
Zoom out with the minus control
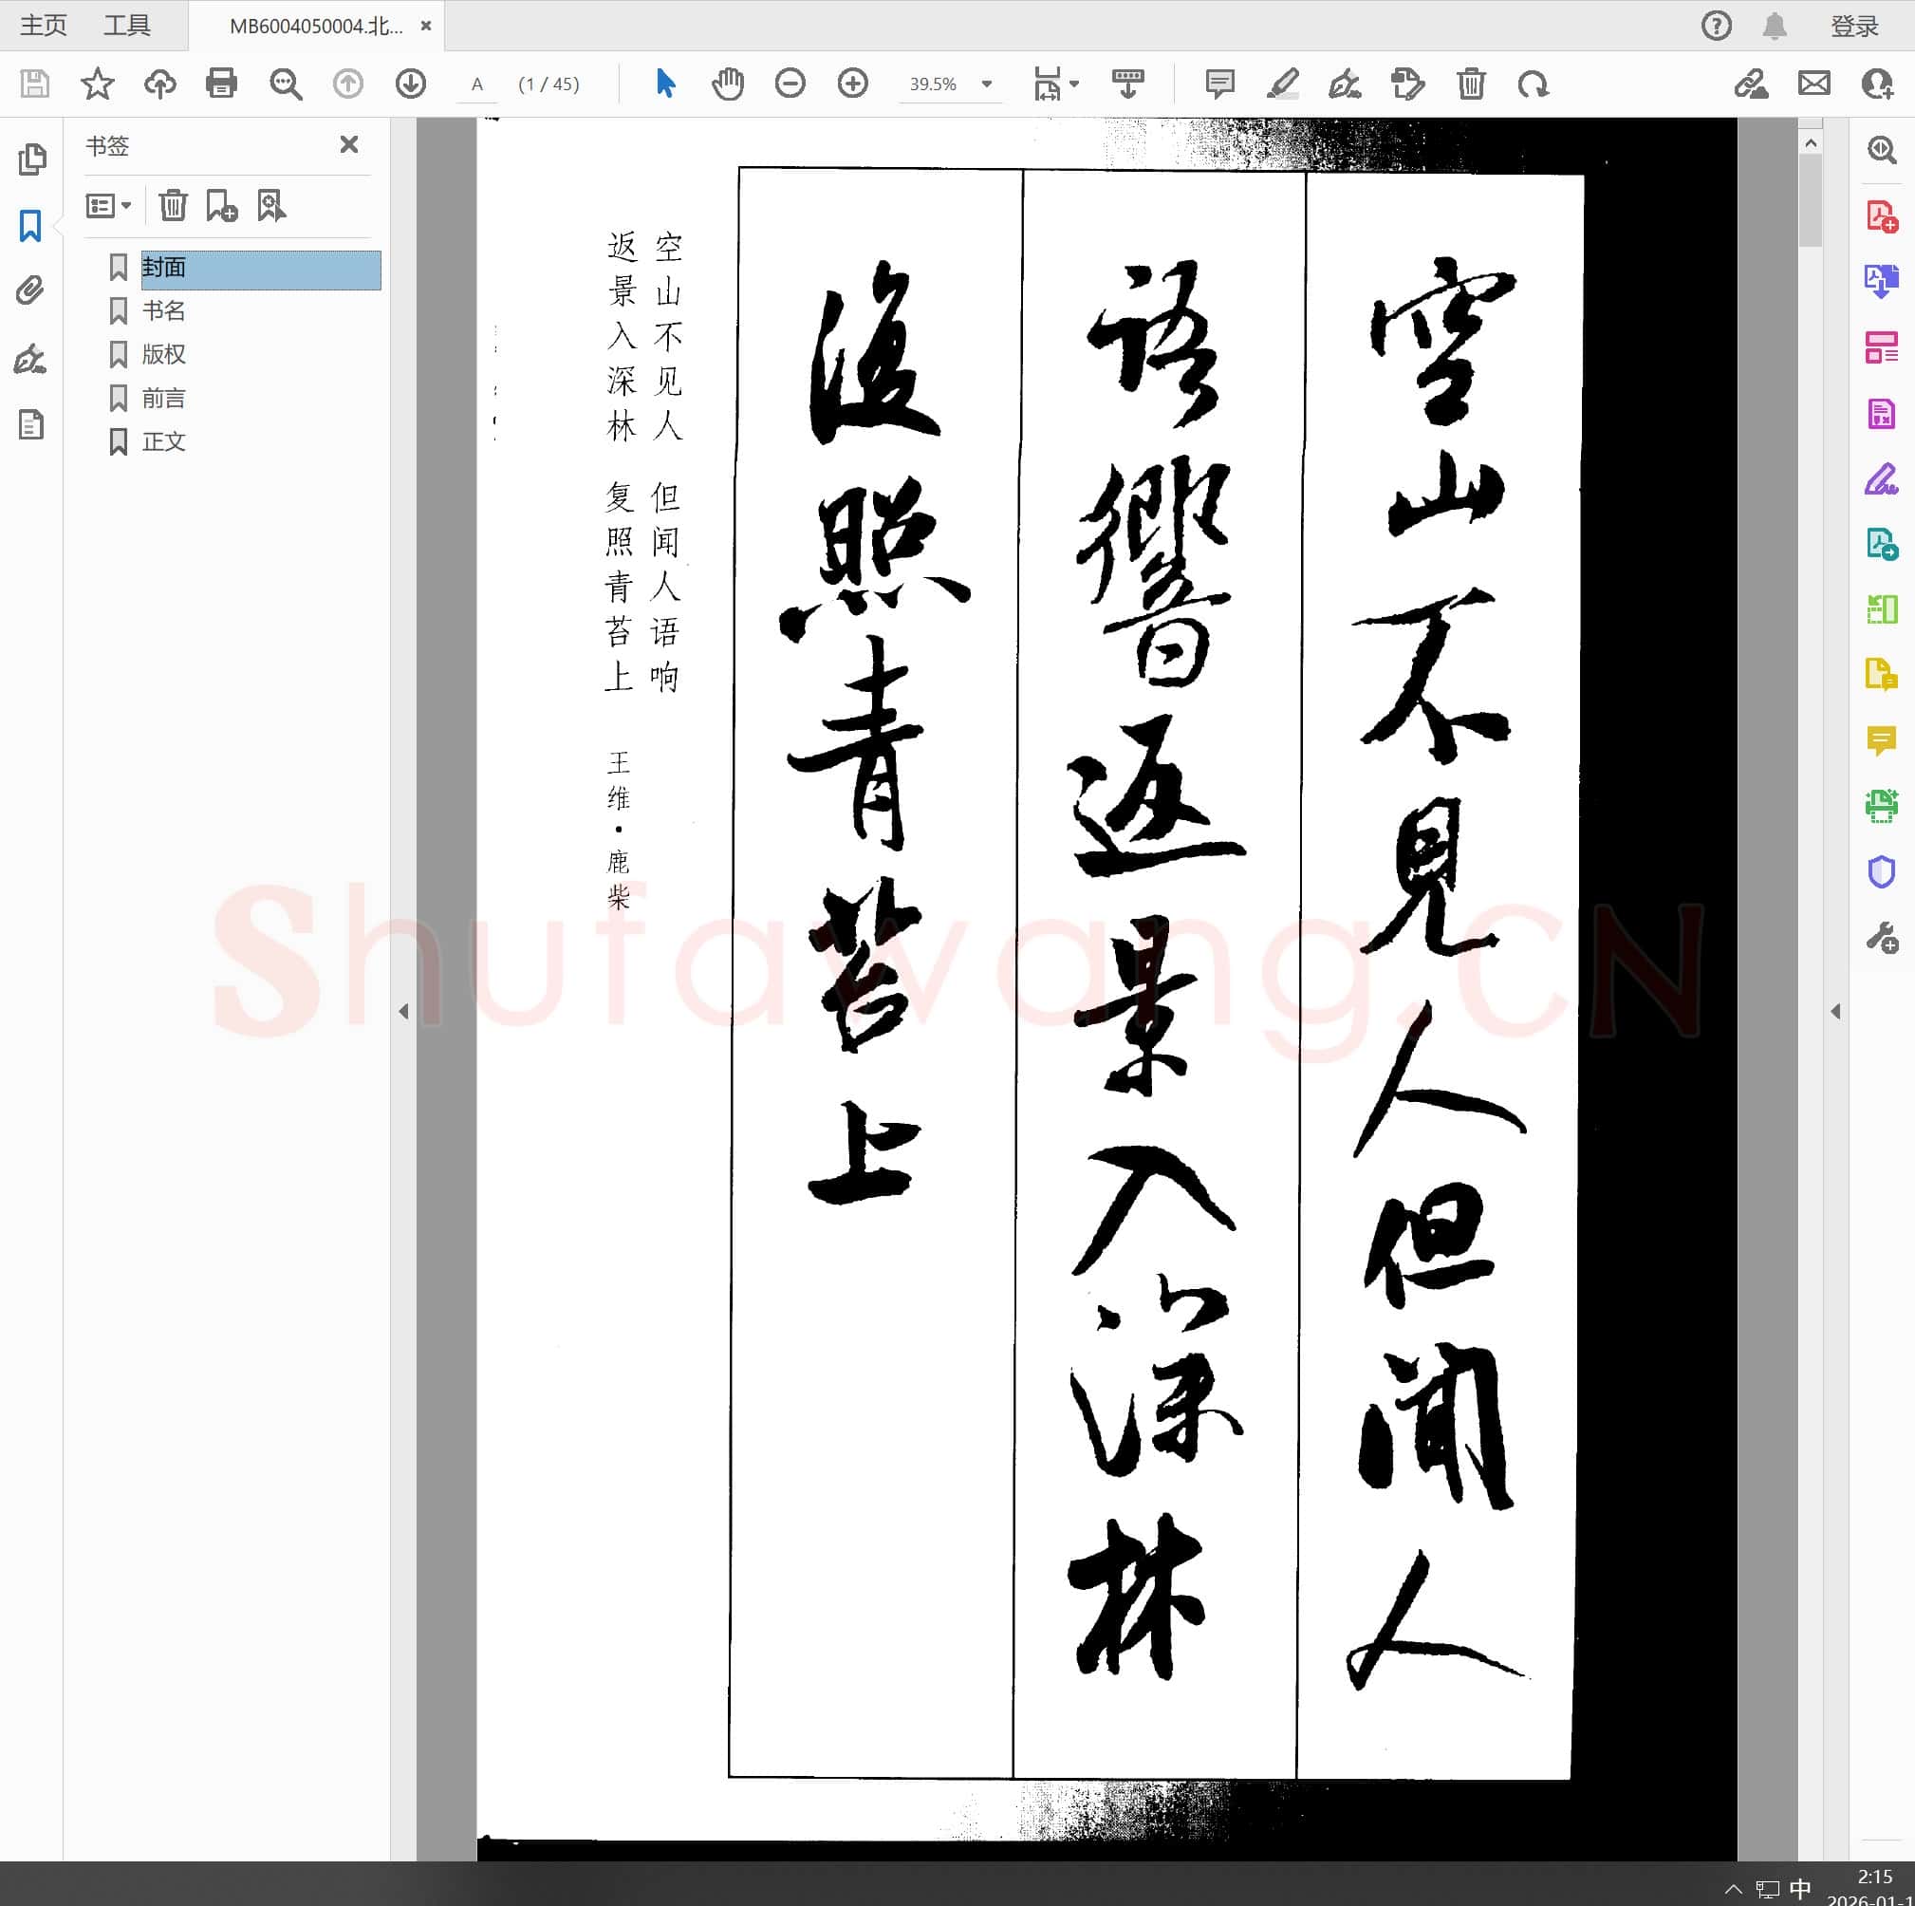point(790,84)
